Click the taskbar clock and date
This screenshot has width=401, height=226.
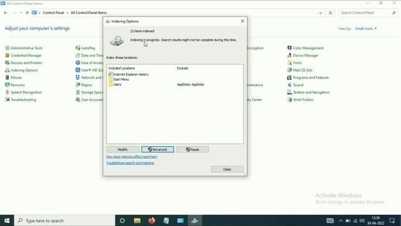click(376, 220)
